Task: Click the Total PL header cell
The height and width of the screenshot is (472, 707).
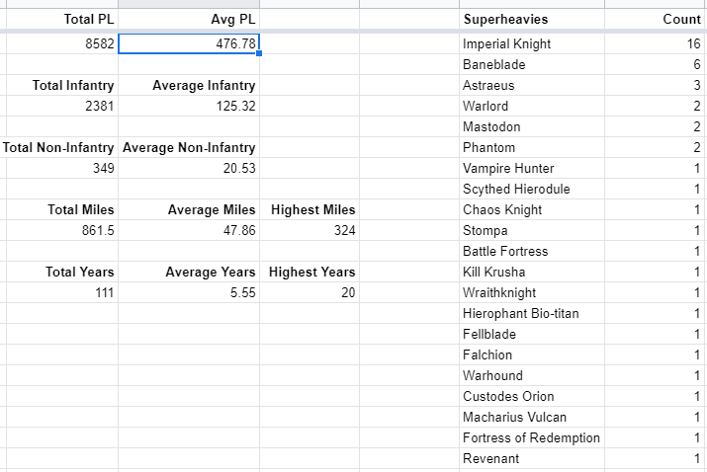Action: (59, 19)
